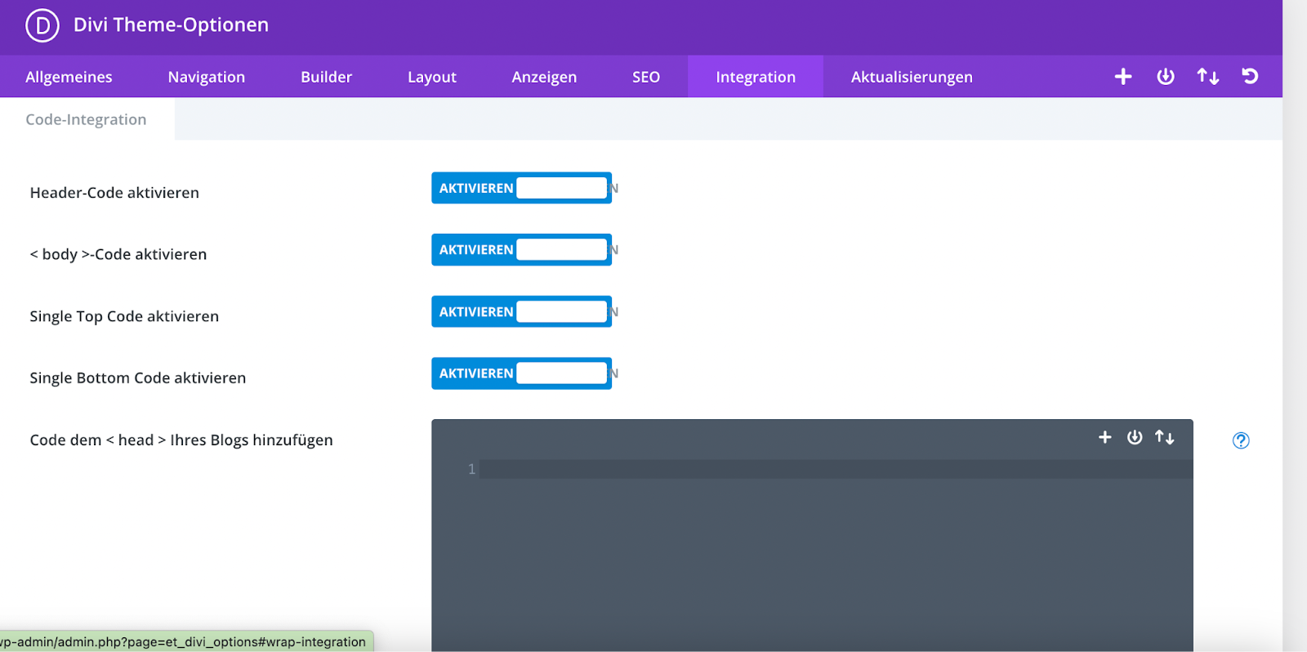Open the SEO tab
Screen dimensions: 1307x652
pos(646,77)
